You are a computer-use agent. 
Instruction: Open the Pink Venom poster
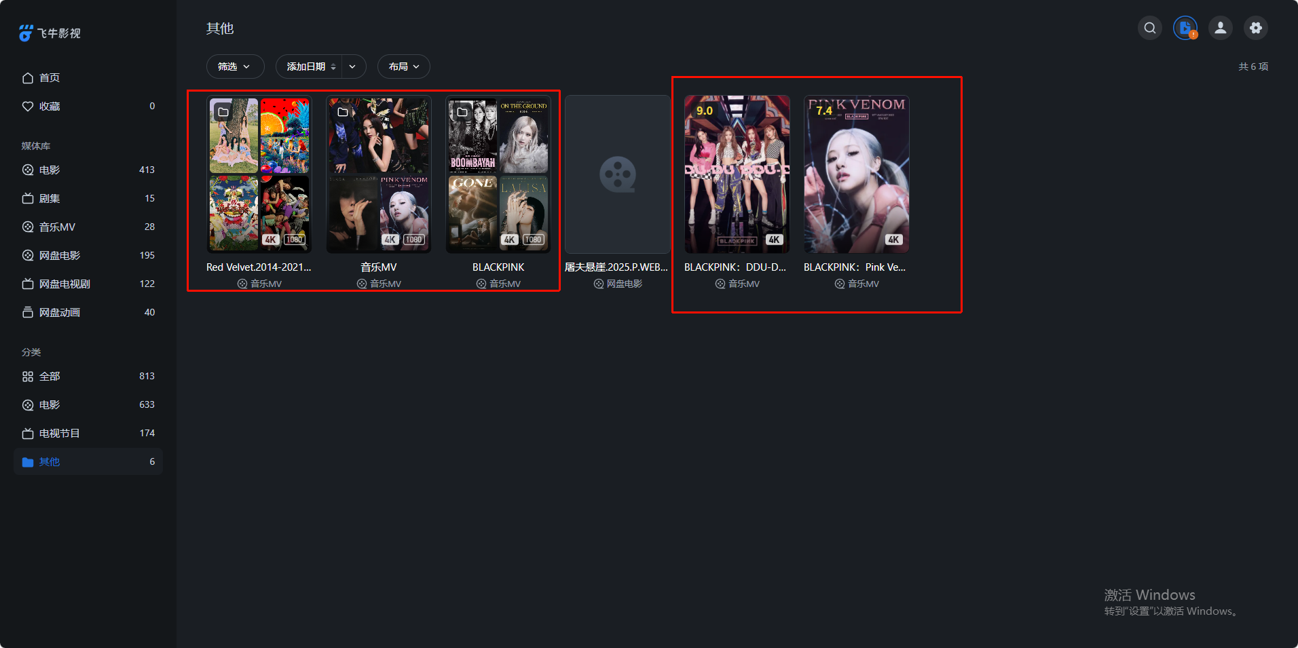[x=857, y=174]
